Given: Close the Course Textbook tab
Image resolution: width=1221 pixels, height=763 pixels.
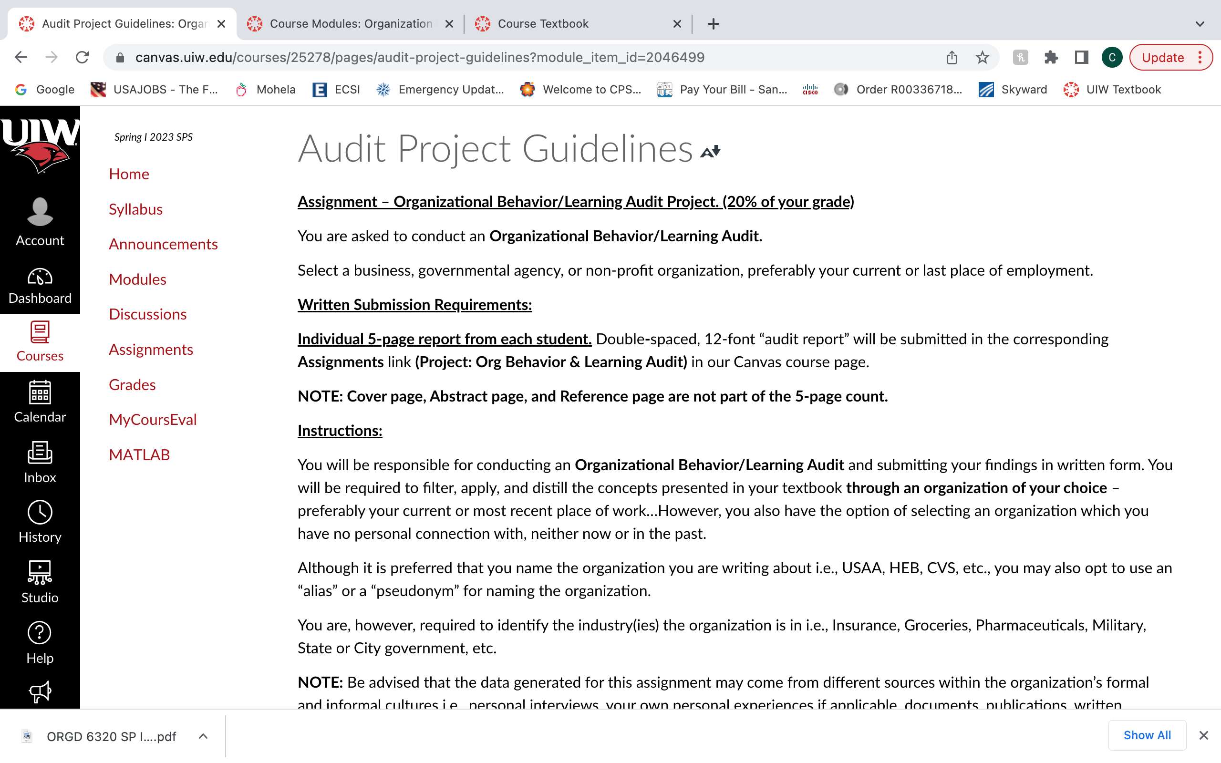Looking at the screenshot, I should pyautogui.click(x=677, y=24).
